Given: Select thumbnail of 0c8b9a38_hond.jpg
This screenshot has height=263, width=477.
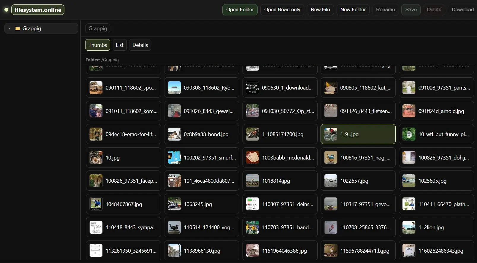Looking at the screenshot, I should click(174, 134).
